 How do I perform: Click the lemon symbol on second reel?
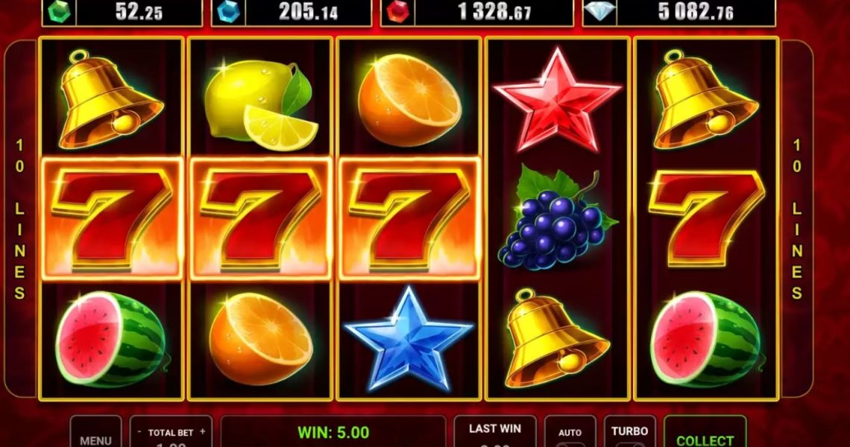(x=258, y=104)
